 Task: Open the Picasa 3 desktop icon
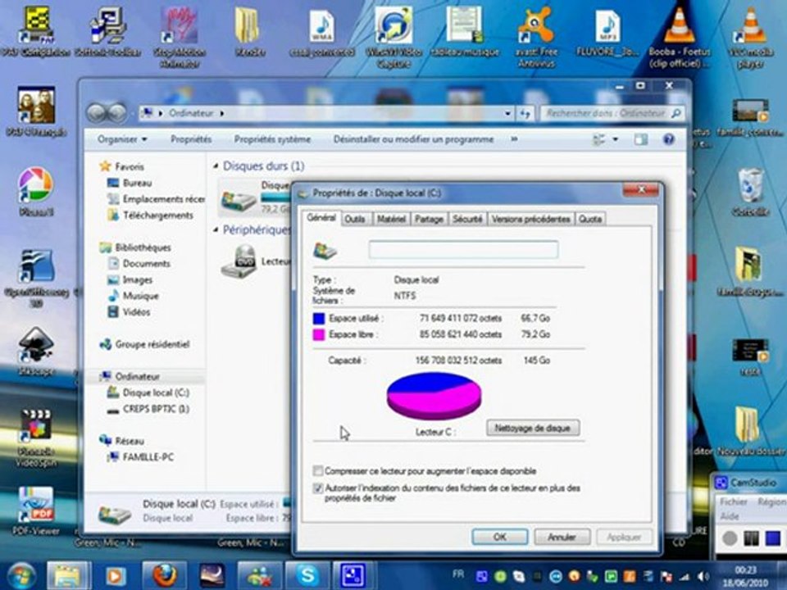(x=35, y=192)
